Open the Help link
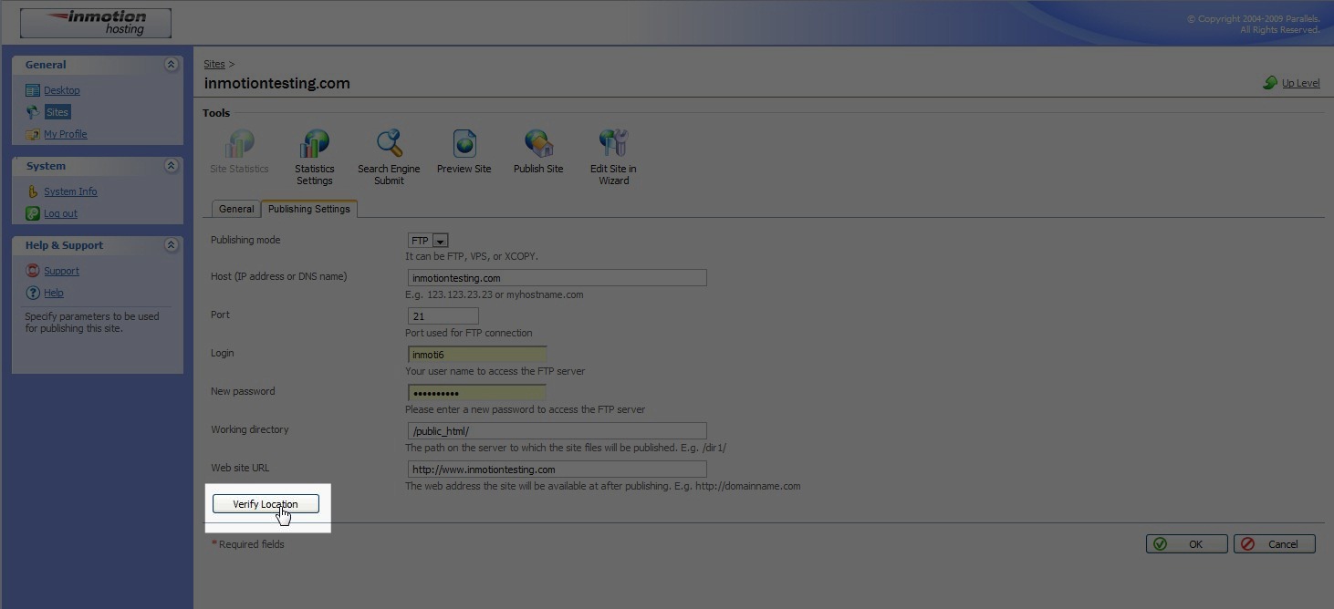1334x609 pixels. (x=54, y=293)
